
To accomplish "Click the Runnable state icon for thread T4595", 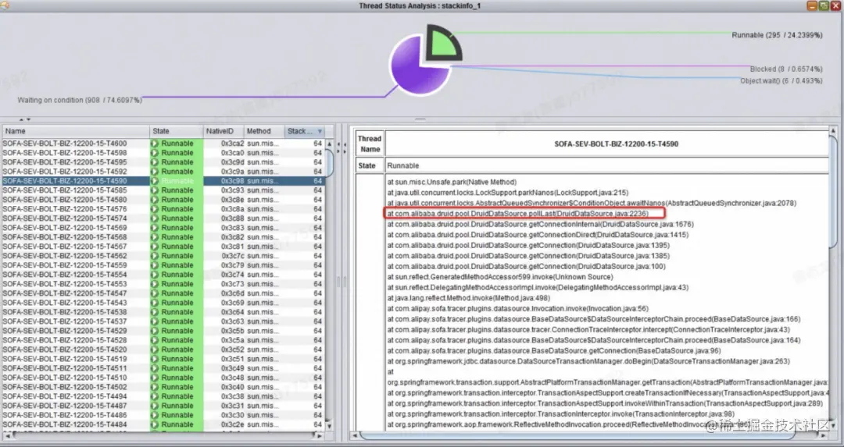I will coord(155,162).
